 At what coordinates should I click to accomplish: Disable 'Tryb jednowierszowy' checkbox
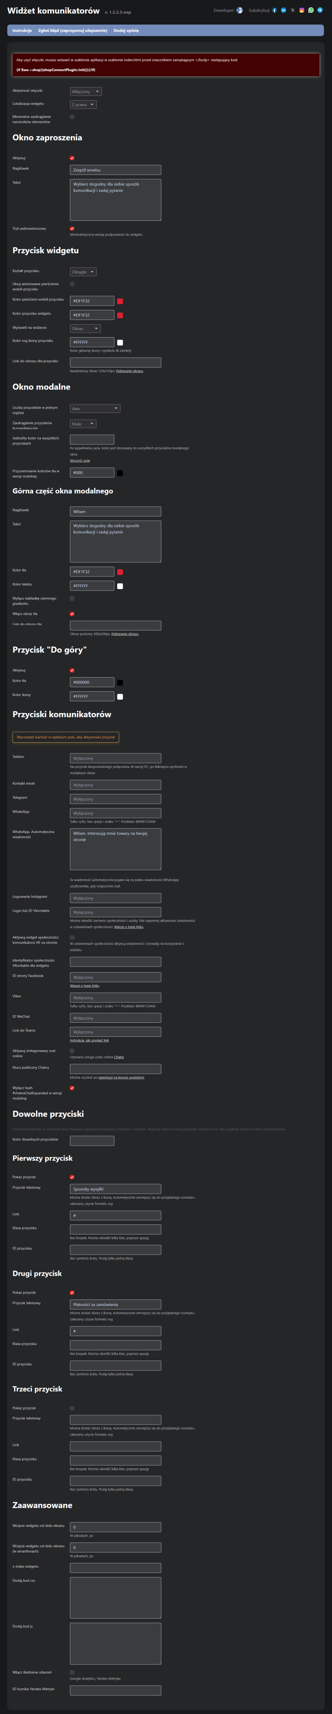[x=73, y=228]
